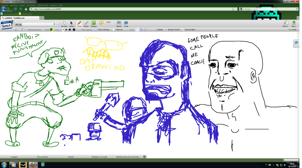The width and height of the screenshot is (302, 168).
Task: Open the Chat tool
Action: click(126, 24)
